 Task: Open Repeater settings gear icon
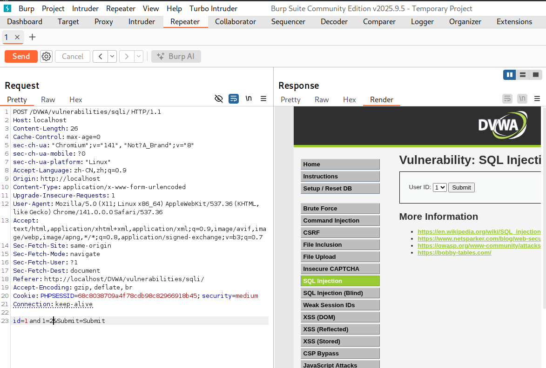[x=46, y=56]
